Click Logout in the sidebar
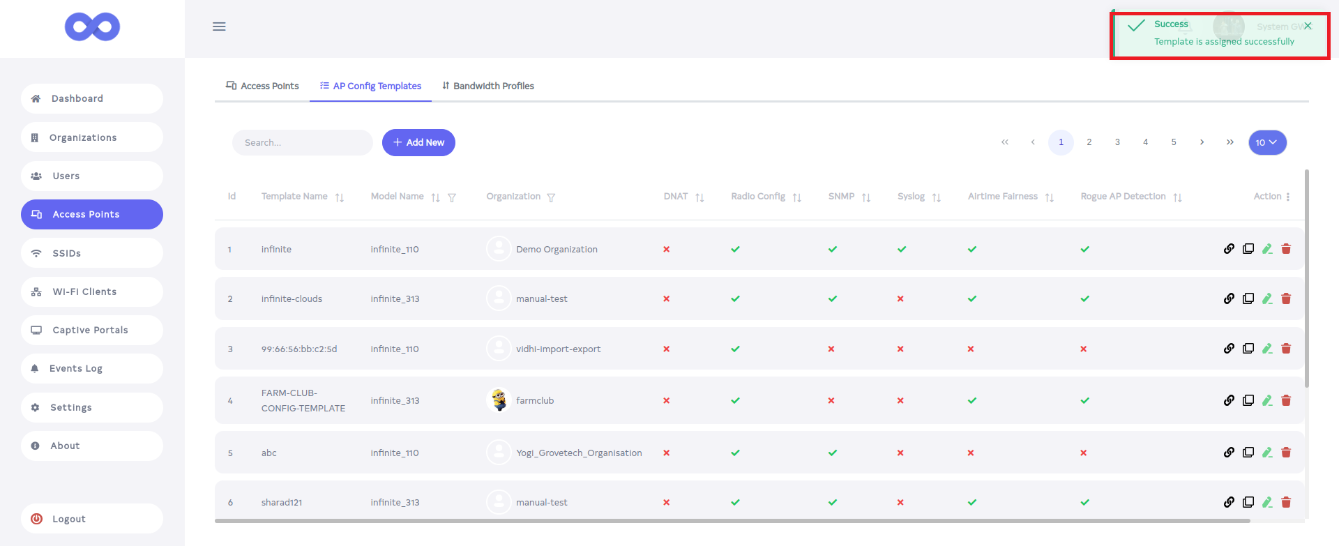Screen dimensions: 1339x546 tap(69, 519)
